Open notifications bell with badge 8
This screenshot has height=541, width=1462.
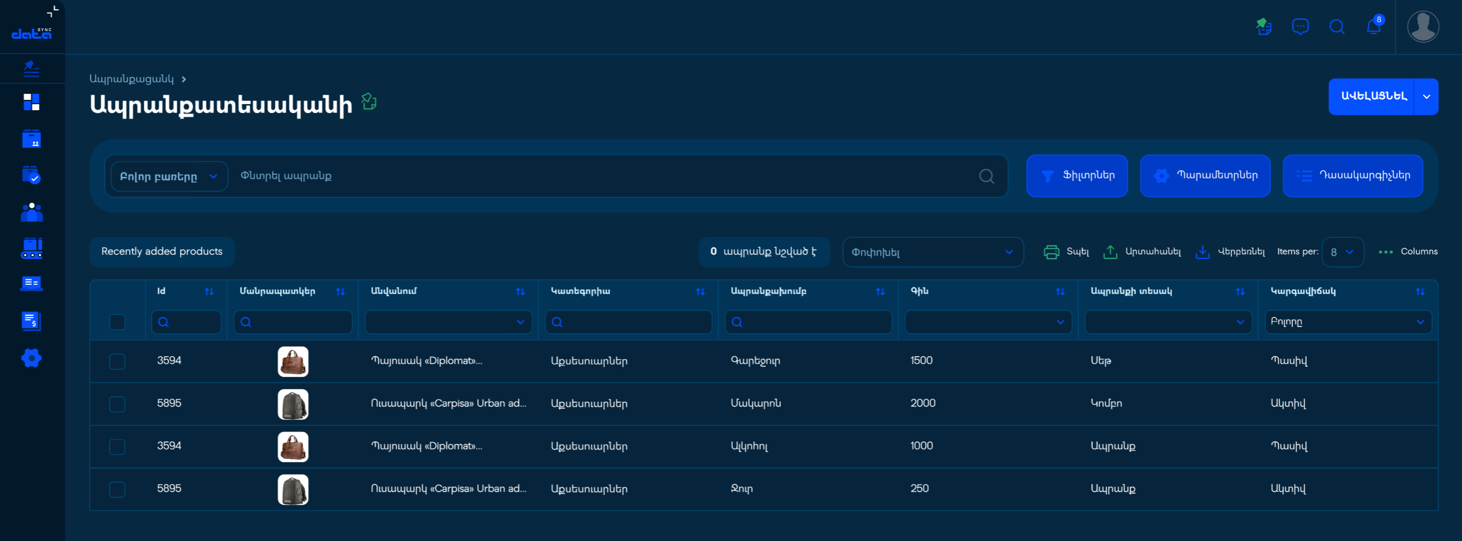pyautogui.click(x=1374, y=26)
